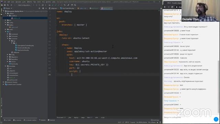The image size is (220, 124).
Task: Expand Scratches and Consoles node
Action: [x=4, y=84]
